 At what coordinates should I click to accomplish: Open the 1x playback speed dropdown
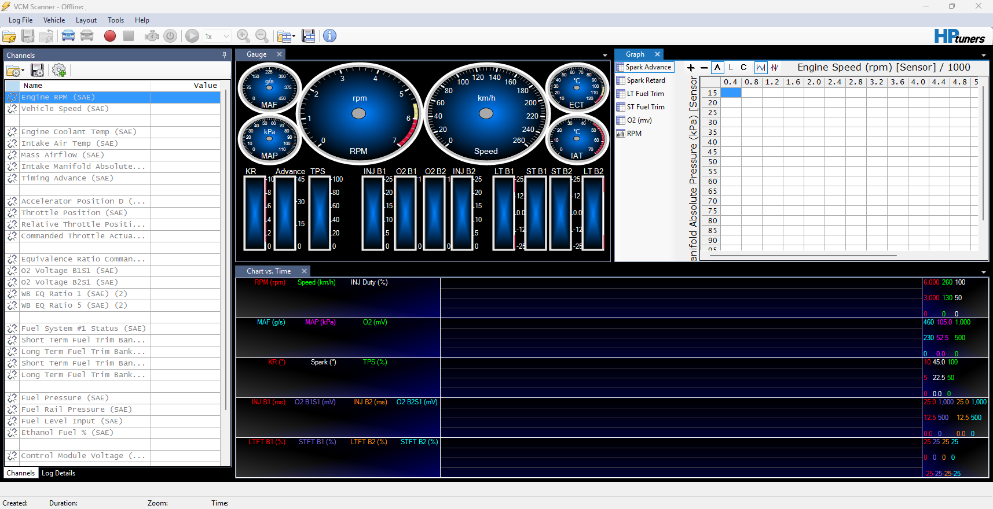(217, 36)
